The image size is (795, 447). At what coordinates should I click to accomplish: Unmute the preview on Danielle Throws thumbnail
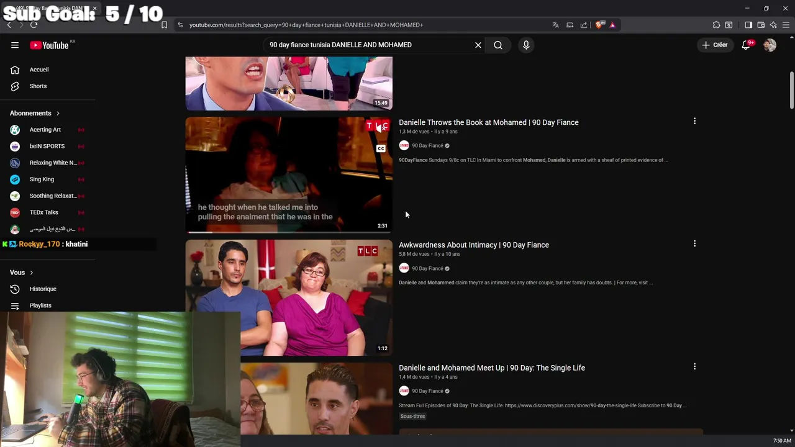[381, 127]
